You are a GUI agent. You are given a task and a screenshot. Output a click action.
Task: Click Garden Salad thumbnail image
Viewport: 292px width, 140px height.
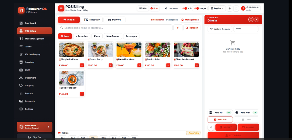157,50
